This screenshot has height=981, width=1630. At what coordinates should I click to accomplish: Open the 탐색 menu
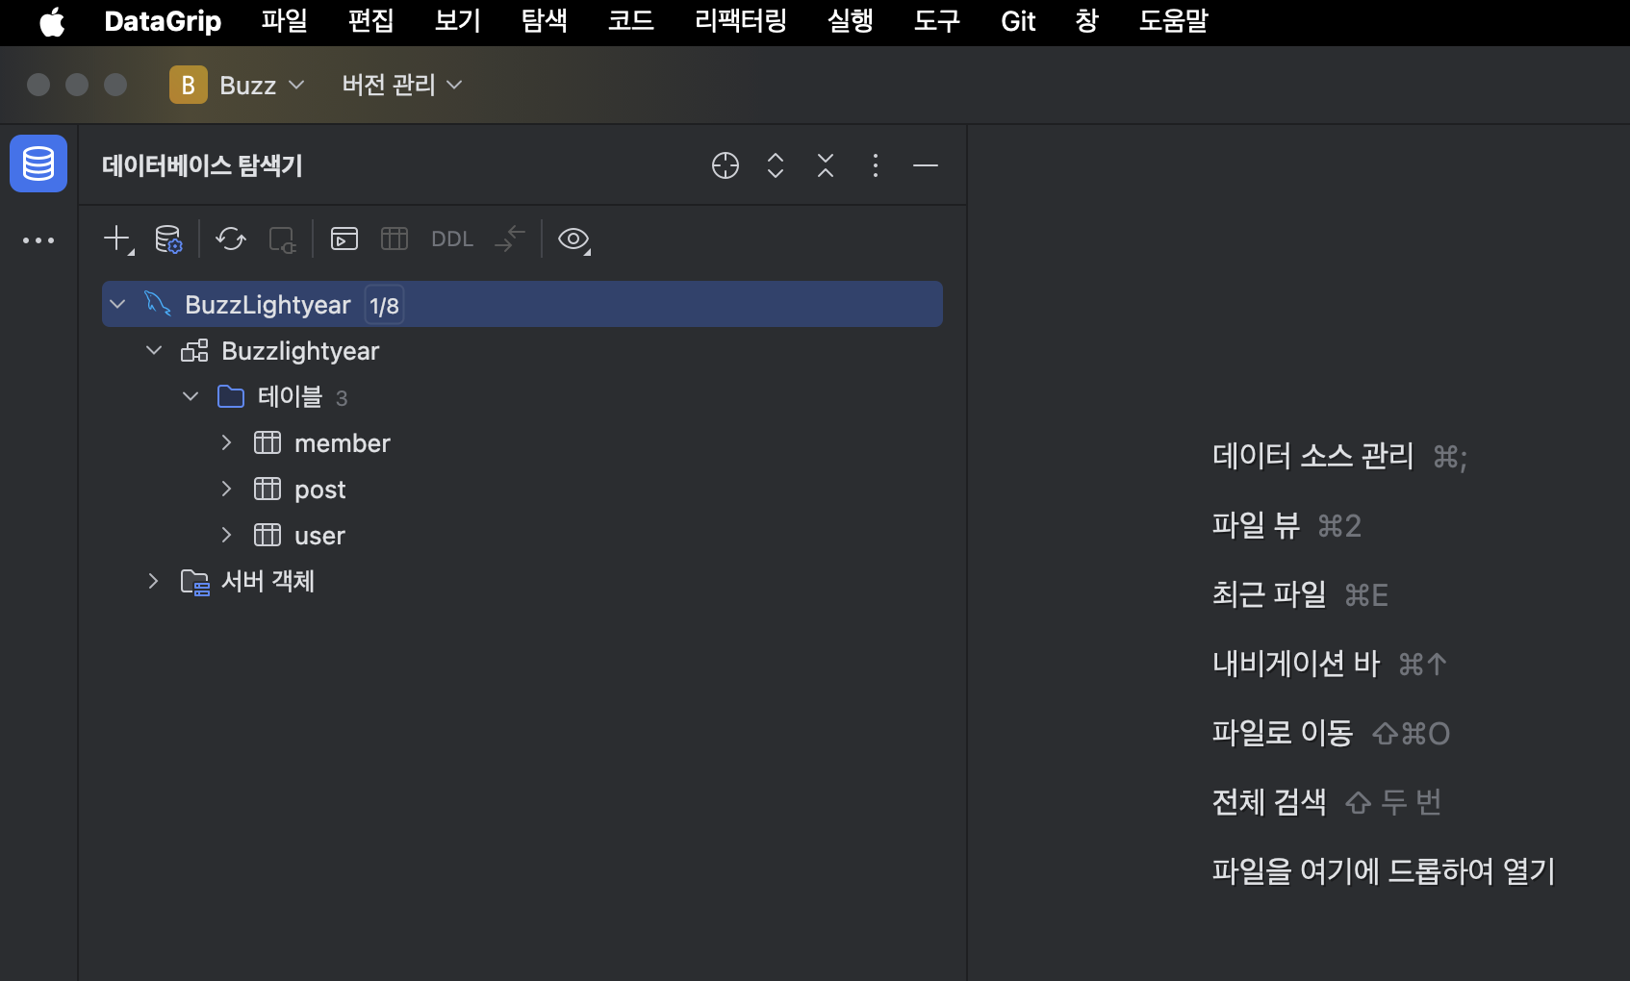545,21
